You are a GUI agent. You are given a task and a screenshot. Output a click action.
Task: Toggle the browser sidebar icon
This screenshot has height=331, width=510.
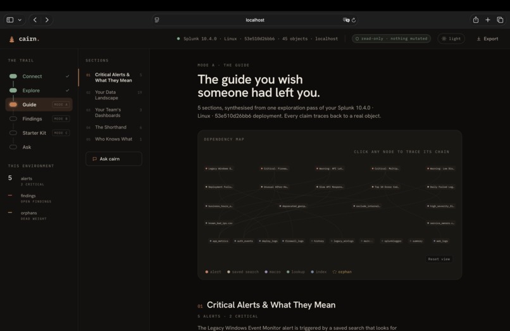tap(10, 20)
